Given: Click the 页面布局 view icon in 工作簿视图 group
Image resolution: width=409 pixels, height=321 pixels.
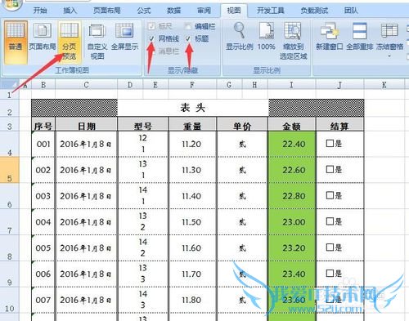Looking at the screenshot, I should click(43, 30).
